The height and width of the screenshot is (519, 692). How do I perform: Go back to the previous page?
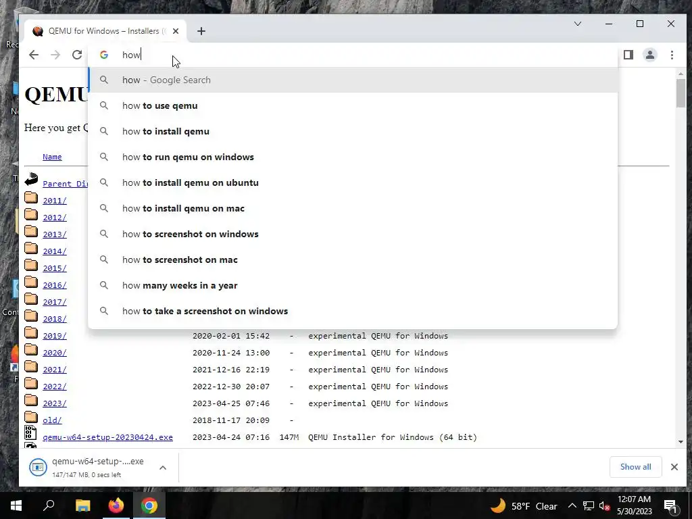pos(34,55)
